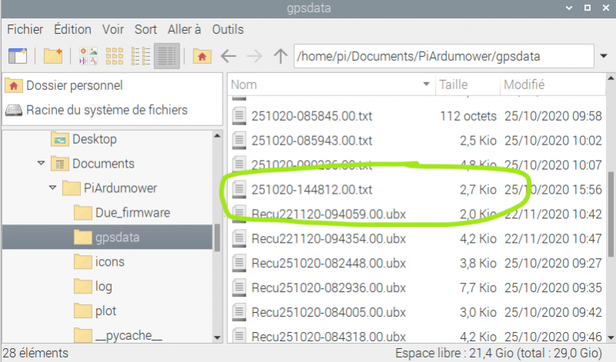
Task: Click date 25/10/2020 09:35 cell
Action: point(553,287)
